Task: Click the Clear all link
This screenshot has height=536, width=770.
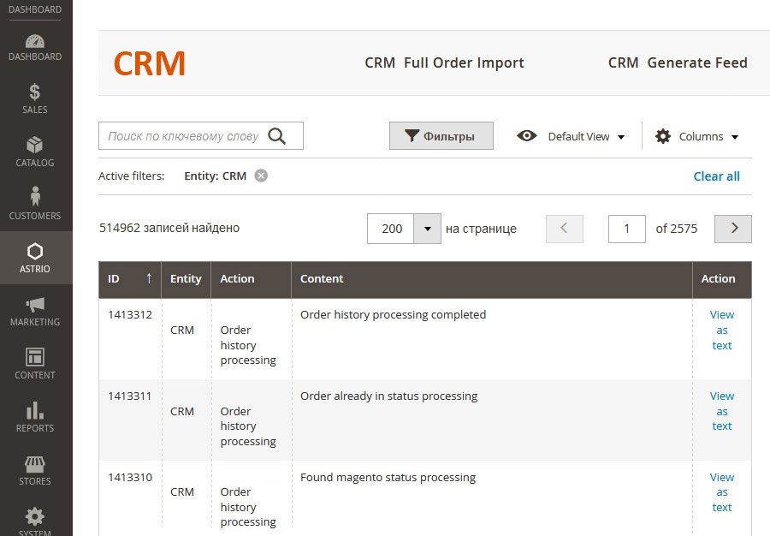Action: (x=716, y=176)
